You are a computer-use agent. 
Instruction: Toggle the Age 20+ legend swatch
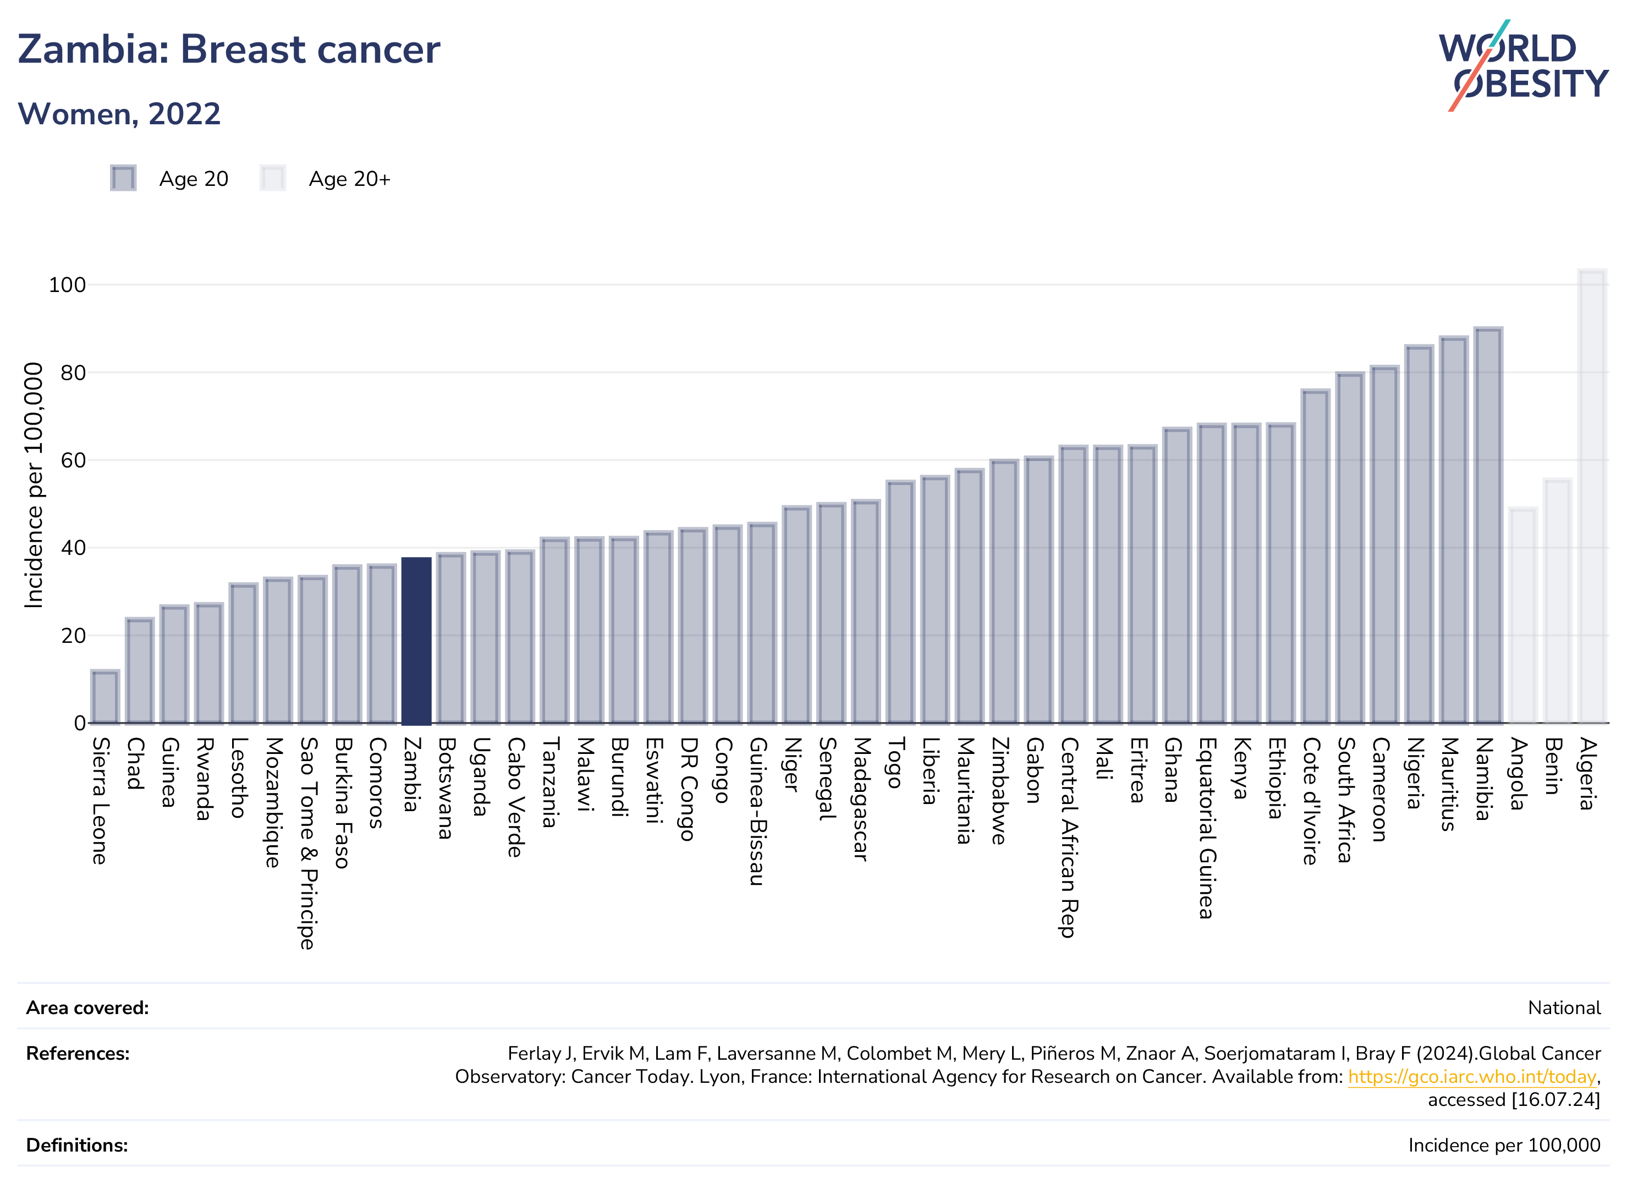273,178
